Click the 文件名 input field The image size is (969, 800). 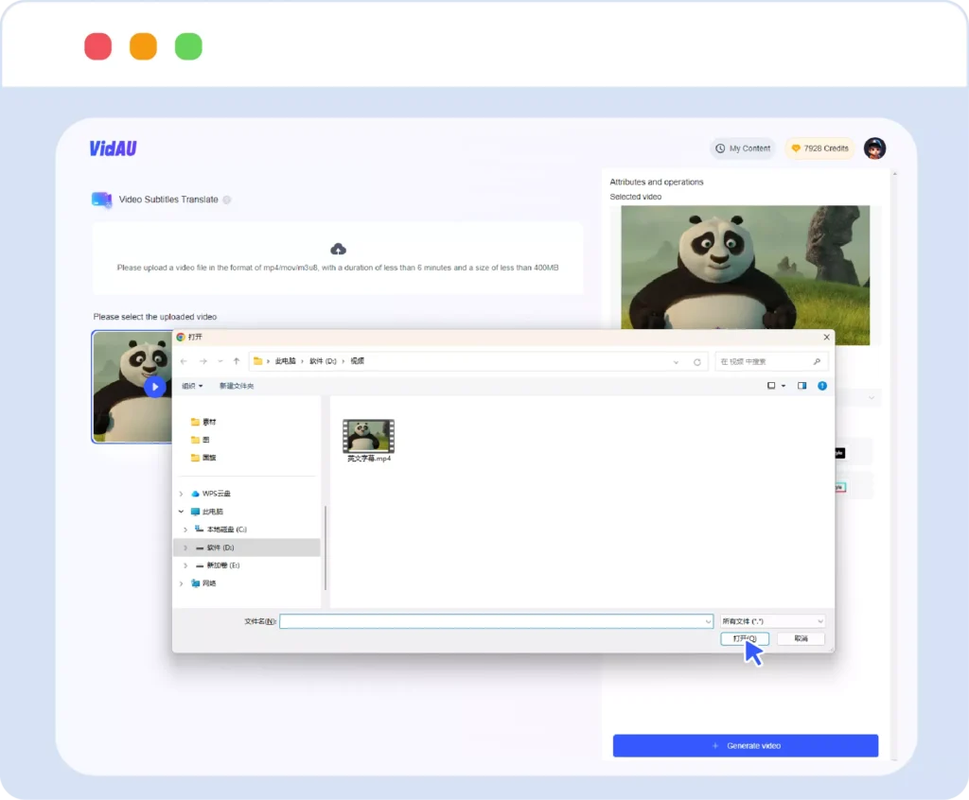tap(496, 621)
